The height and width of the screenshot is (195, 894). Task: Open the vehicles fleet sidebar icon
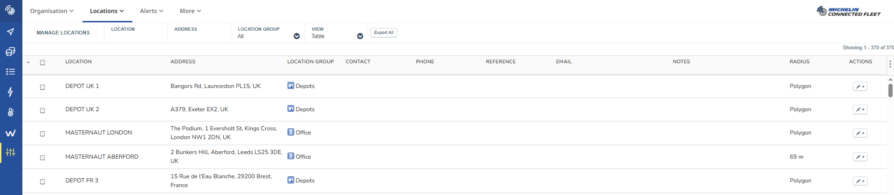click(10, 52)
